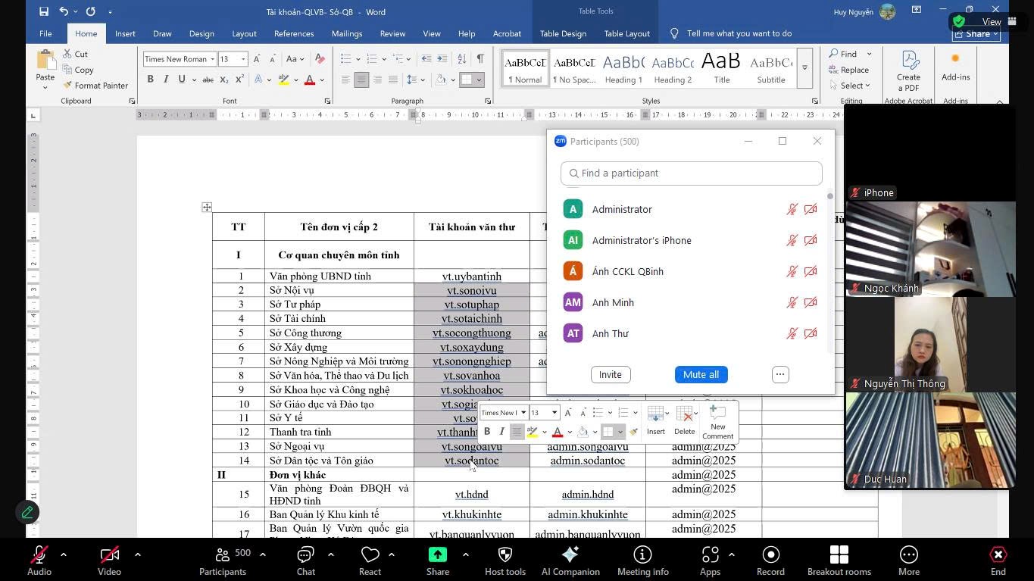Click the Format Painter tool

[95, 86]
